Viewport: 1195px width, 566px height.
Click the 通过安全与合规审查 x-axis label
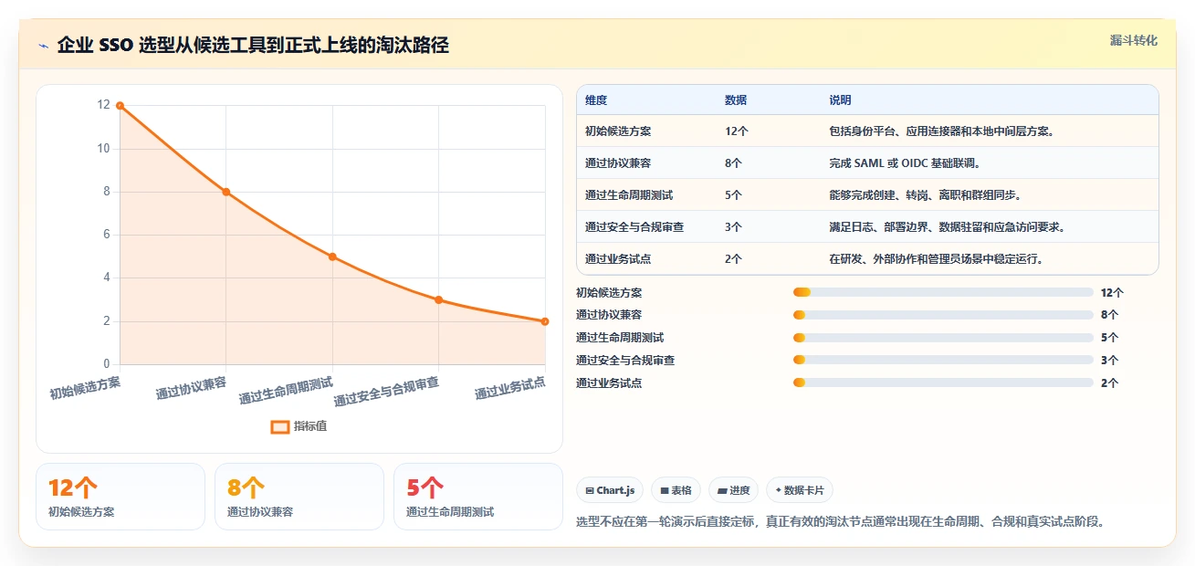pos(386,392)
